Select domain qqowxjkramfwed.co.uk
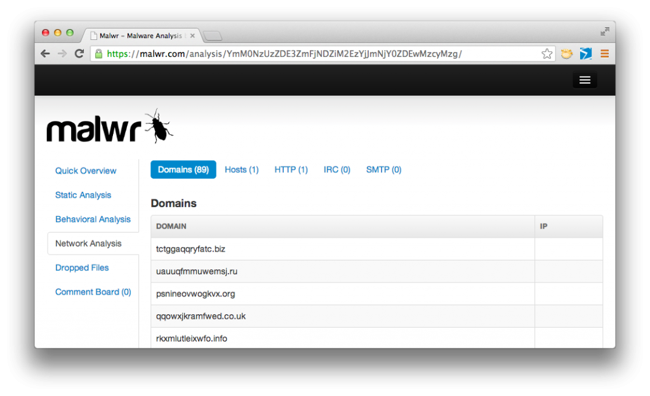650x396 pixels. [x=201, y=316]
